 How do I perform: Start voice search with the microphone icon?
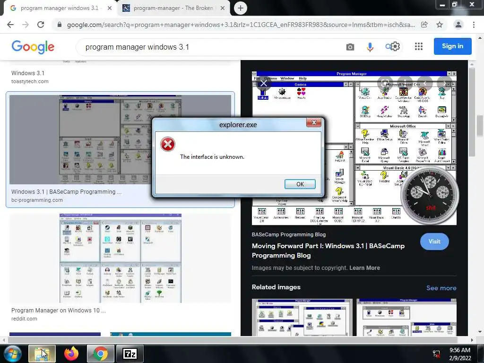(370, 47)
